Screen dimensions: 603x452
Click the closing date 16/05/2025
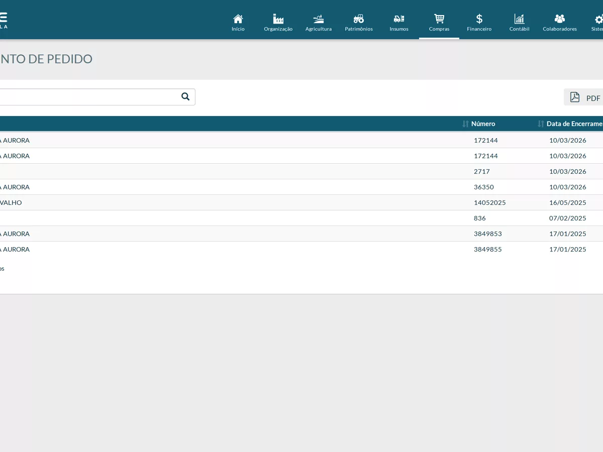568,202
